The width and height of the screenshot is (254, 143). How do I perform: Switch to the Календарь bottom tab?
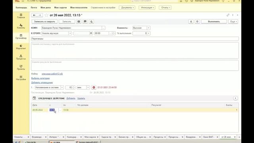(73, 137)
